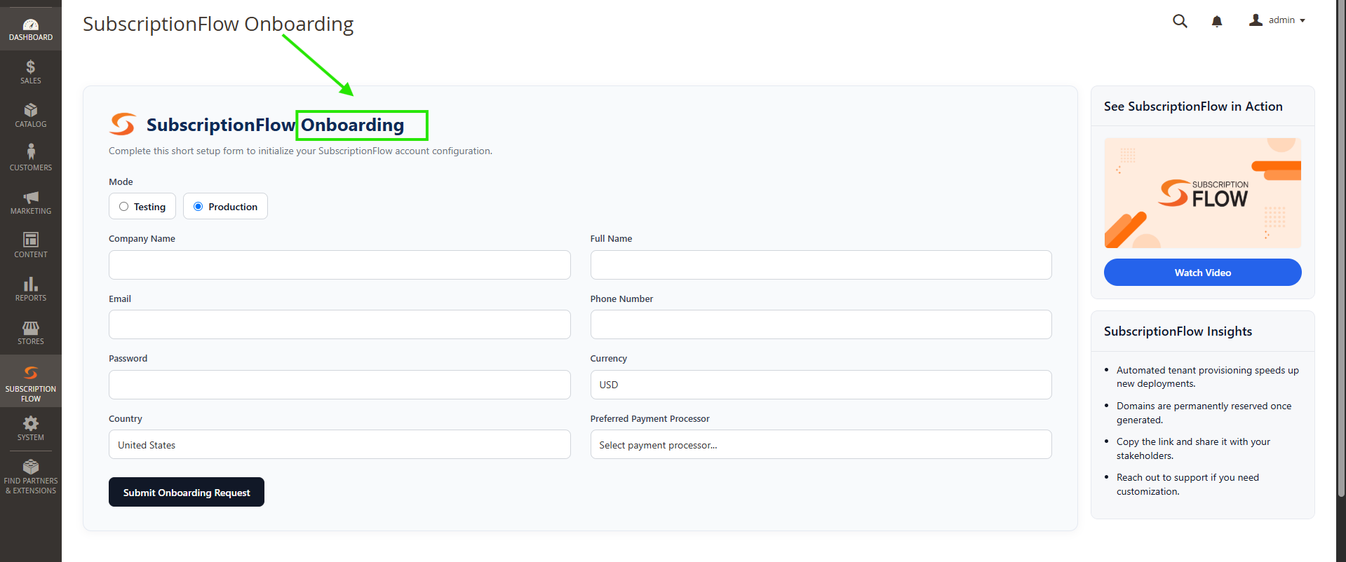
Task: Click "Domains are permanently reserved" bullet
Action: [x=1204, y=413]
